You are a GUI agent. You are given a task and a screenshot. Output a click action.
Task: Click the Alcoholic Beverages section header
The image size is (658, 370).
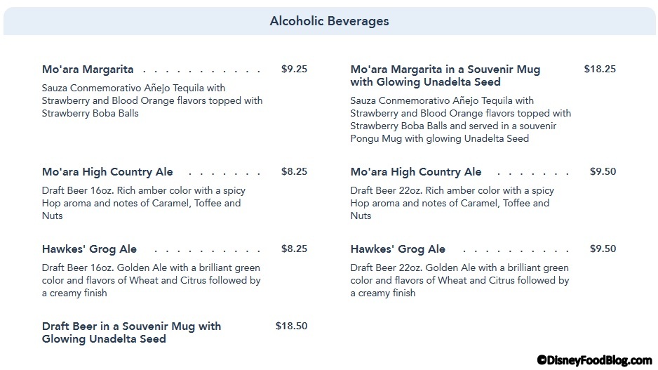(329, 21)
